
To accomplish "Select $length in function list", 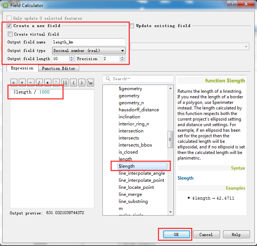I will click(x=142, y=166).
